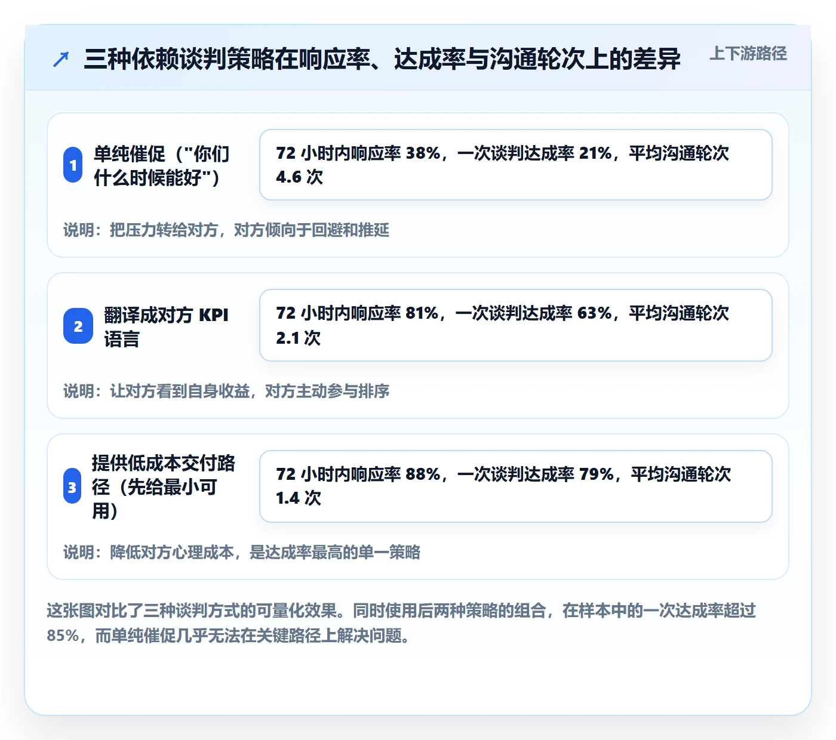Click the title 三种依赖谈判策略在响应率、达成率与沟通轮次上的差异

click(382, 59)
